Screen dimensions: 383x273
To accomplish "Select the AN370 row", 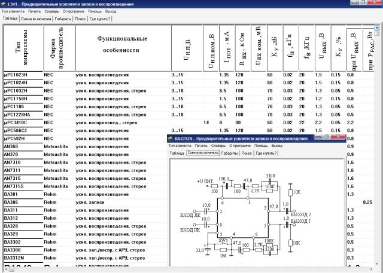I will pos(85,155).
